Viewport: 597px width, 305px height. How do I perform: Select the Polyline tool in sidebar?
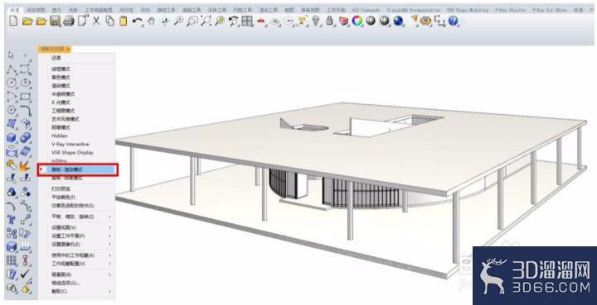pyautogui.click(x=12, y=69)
